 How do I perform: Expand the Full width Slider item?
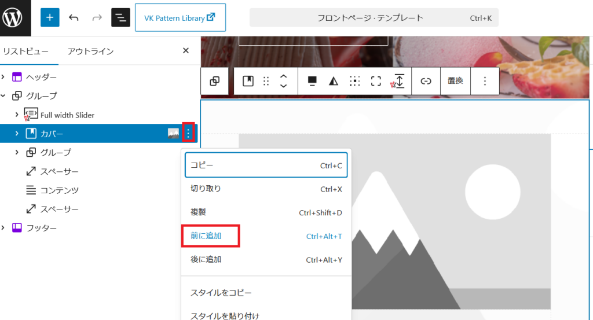[x=17, y=115]
